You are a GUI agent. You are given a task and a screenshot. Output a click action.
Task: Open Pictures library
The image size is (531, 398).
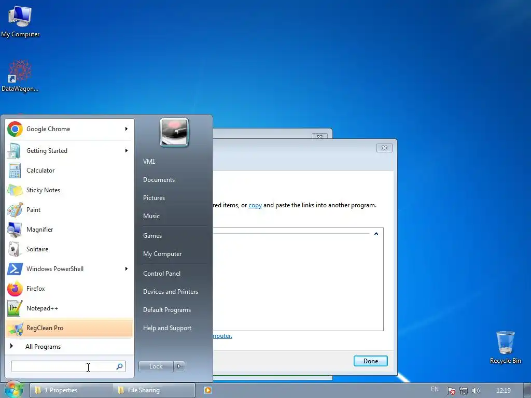click(x=153, y=198)
